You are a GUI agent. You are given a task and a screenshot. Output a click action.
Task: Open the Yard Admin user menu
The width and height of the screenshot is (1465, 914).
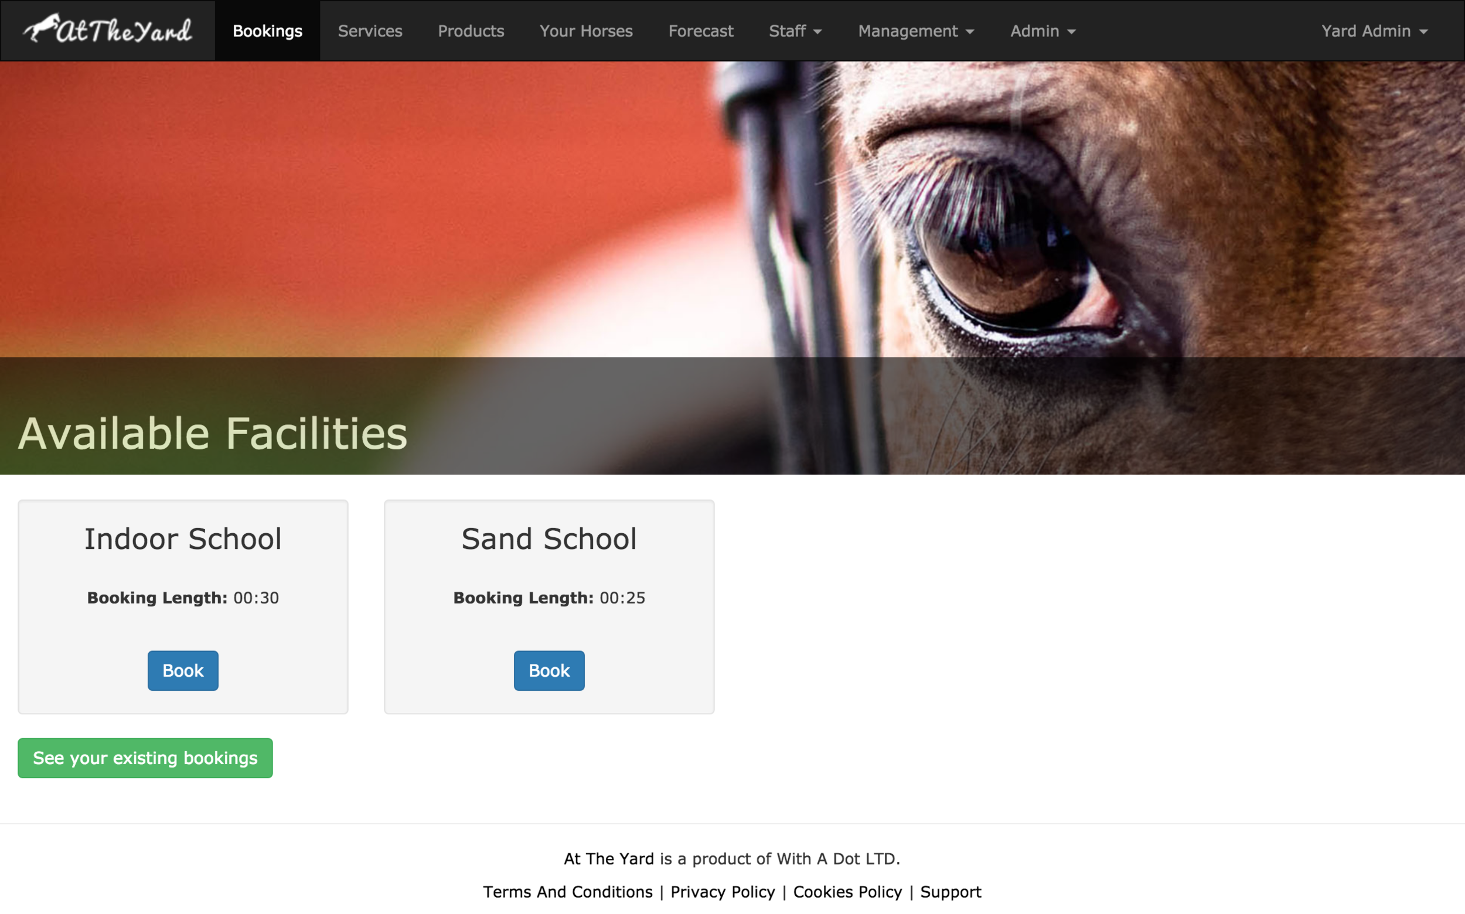tap(1374, 31)
